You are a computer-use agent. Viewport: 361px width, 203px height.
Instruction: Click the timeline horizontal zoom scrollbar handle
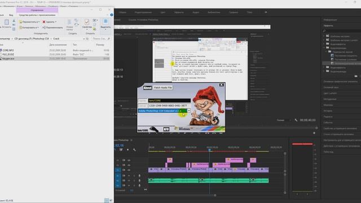[x=215, y=196]
